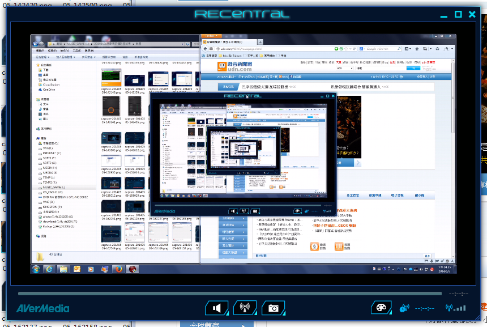Select OneDrive in Explorer navigation pane
This screenshot has height=327, width=487.
46,90
